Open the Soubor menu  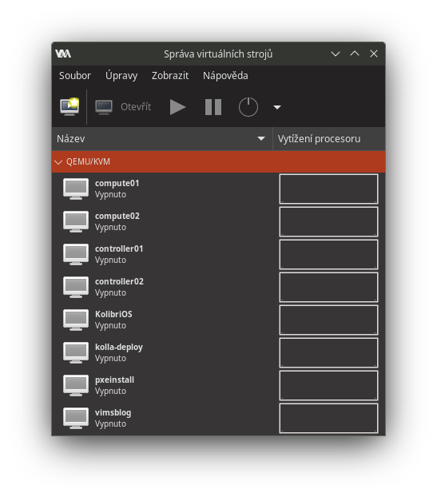75,76
